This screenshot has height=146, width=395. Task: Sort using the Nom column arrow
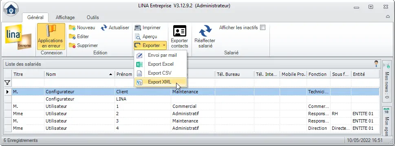tap(110, 74)
